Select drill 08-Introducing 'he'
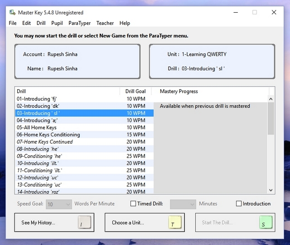Viewport: 290px width, 245px height. tap(84, 149)
